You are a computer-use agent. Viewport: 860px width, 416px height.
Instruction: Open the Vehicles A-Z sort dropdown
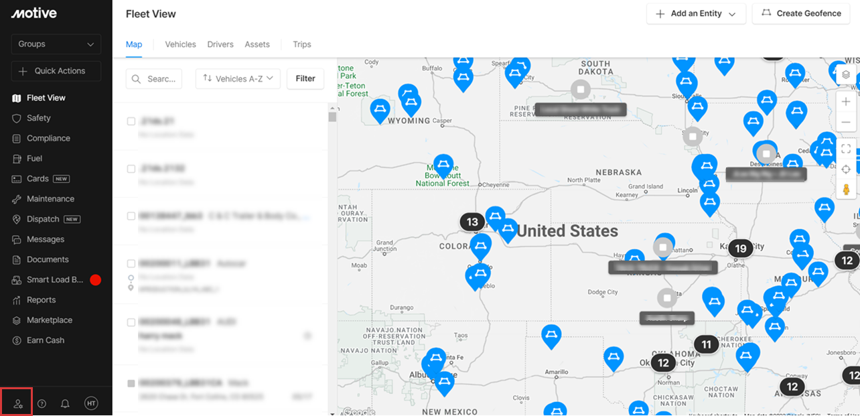[238, 78]
